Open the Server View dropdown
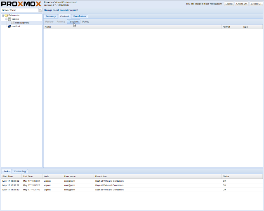 (40, 10)
